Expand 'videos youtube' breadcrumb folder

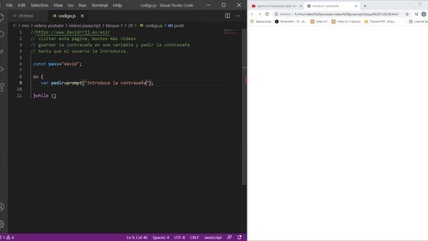click(49, 25)
